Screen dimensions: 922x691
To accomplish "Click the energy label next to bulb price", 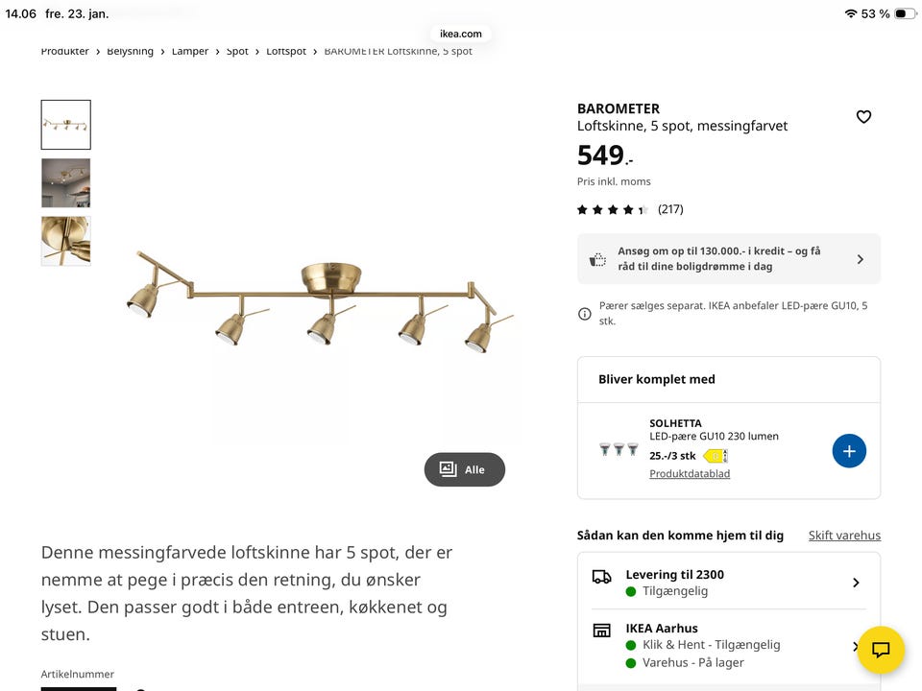I will click(x=715, y=455).
